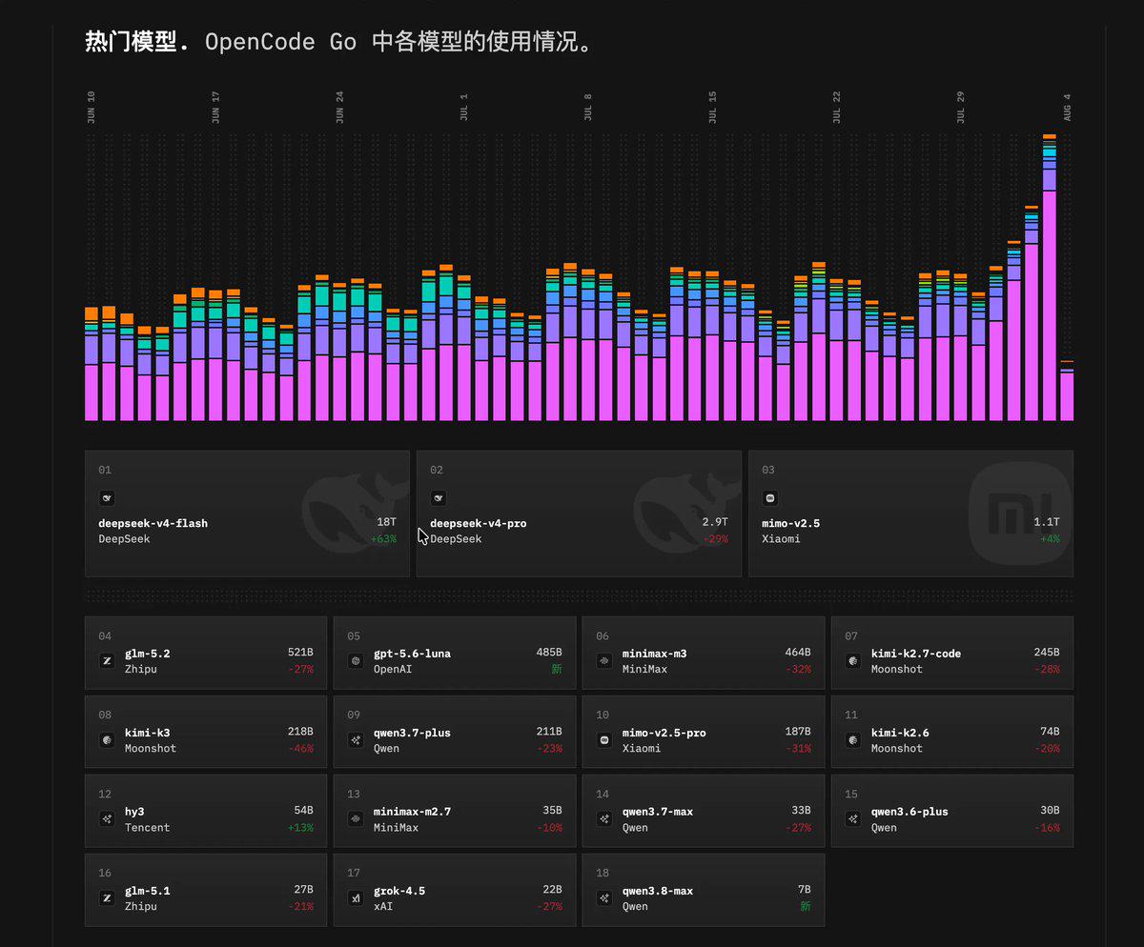This screenshot has height=947, width=1144.
Task: Click the +4% change on mimo-v2.5
Action: 1050,539
